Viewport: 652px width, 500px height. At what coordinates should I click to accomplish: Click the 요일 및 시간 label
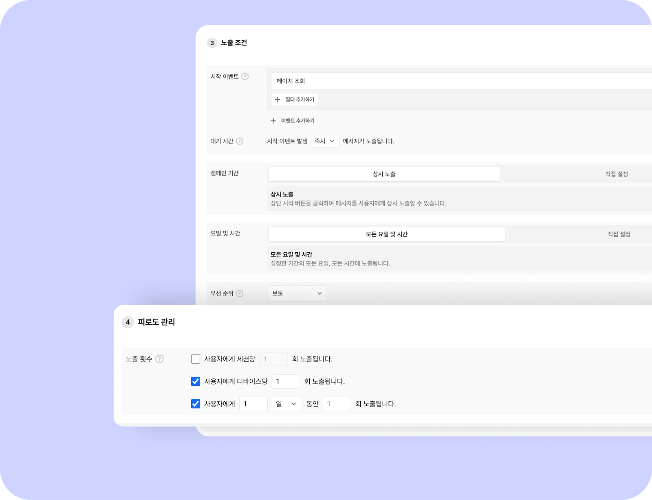[225, 233]
